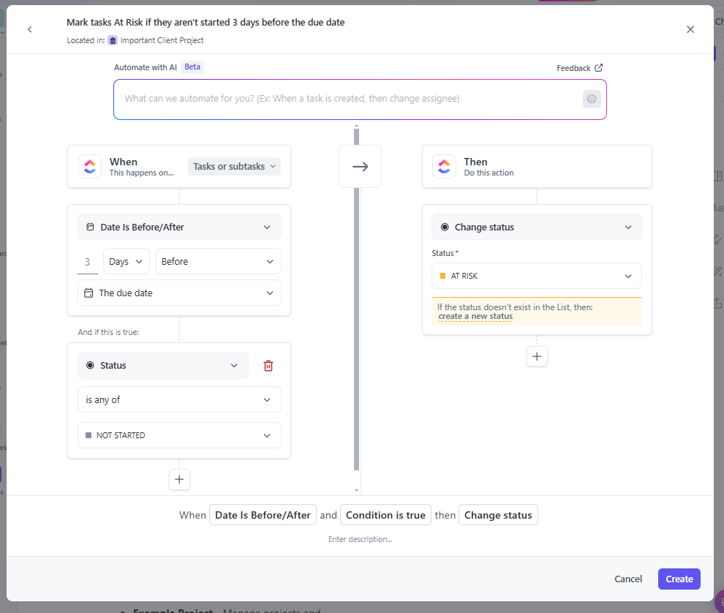Click the Cancel button
The width and height of the screenshot is (724, 613).
pyautogui.click(x=628, y=579)
